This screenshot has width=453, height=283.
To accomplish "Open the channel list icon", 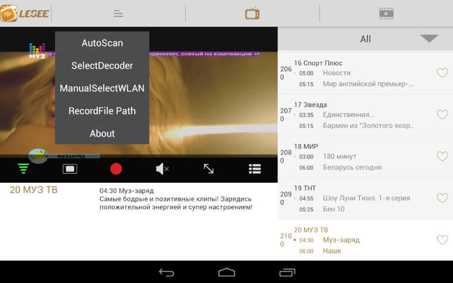I will coord(254,169).
